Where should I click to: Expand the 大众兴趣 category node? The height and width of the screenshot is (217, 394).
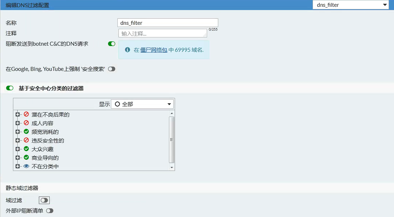coord(18,149)
